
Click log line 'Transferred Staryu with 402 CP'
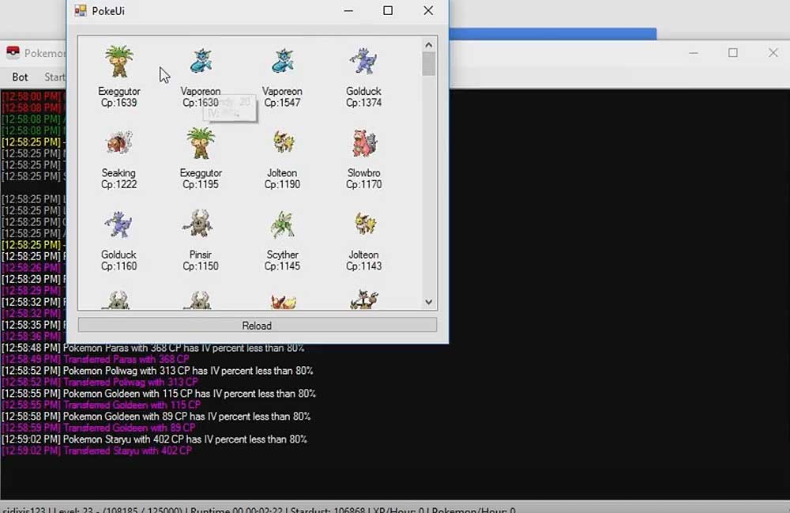pyautogui.click(x=96, y=451)
